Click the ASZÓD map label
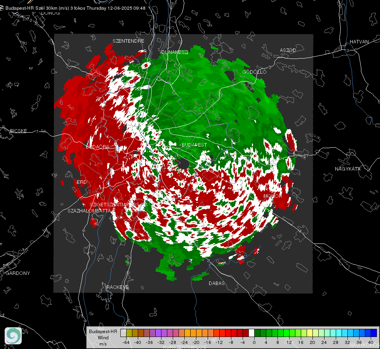 click(288, 50)
